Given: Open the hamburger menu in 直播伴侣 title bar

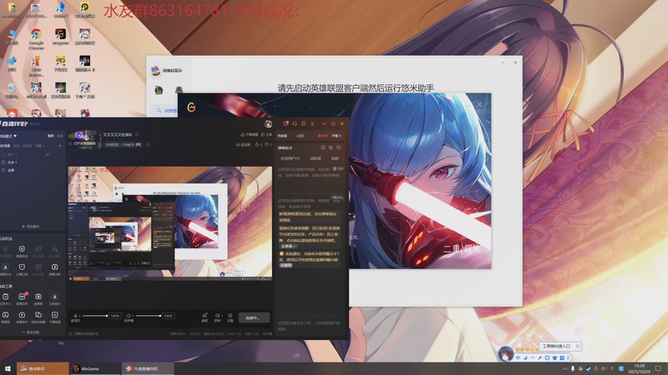Looking at the screenshot, I should coord(312,123).
